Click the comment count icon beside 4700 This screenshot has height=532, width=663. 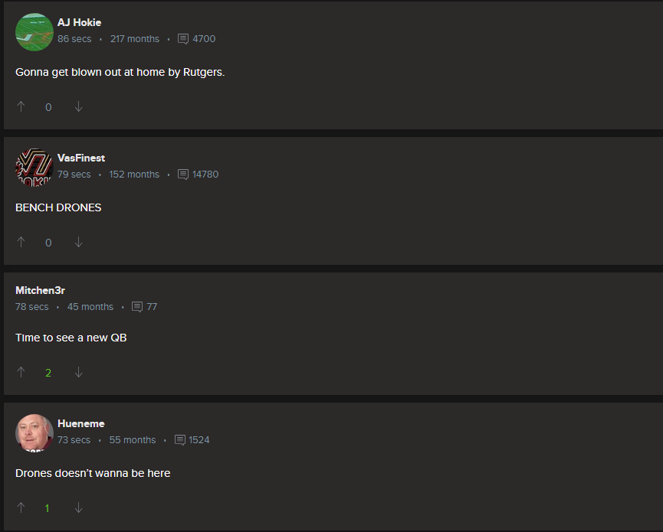183,39
